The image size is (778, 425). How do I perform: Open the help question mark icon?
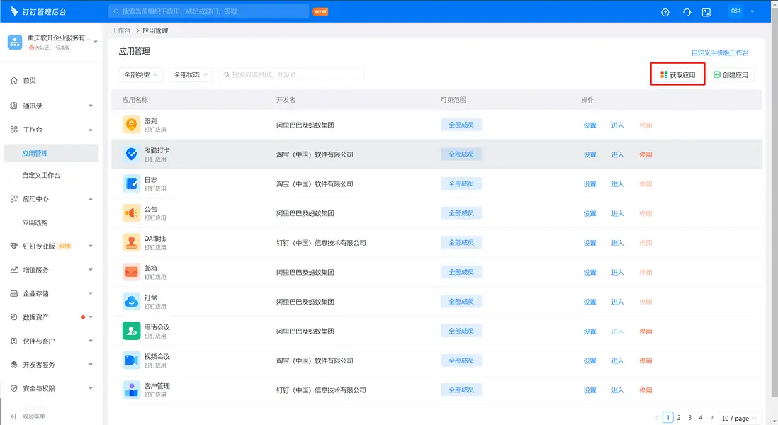[665, 13]
